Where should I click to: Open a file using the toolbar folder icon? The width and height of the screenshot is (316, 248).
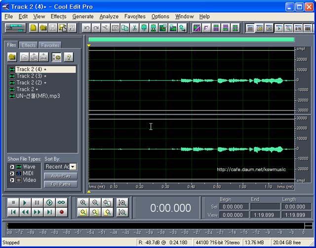[x=43, y=28]
